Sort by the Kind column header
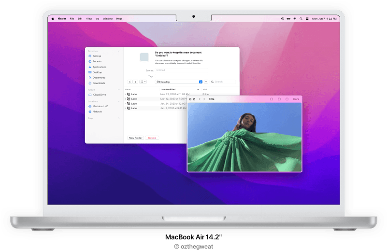Viewport: 387px width, 250px height. coord(205,89)
